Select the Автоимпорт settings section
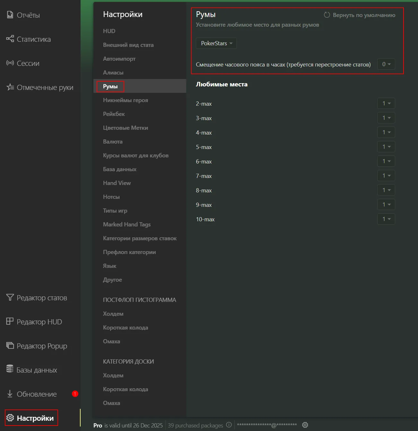 click(x=119, y=59)
